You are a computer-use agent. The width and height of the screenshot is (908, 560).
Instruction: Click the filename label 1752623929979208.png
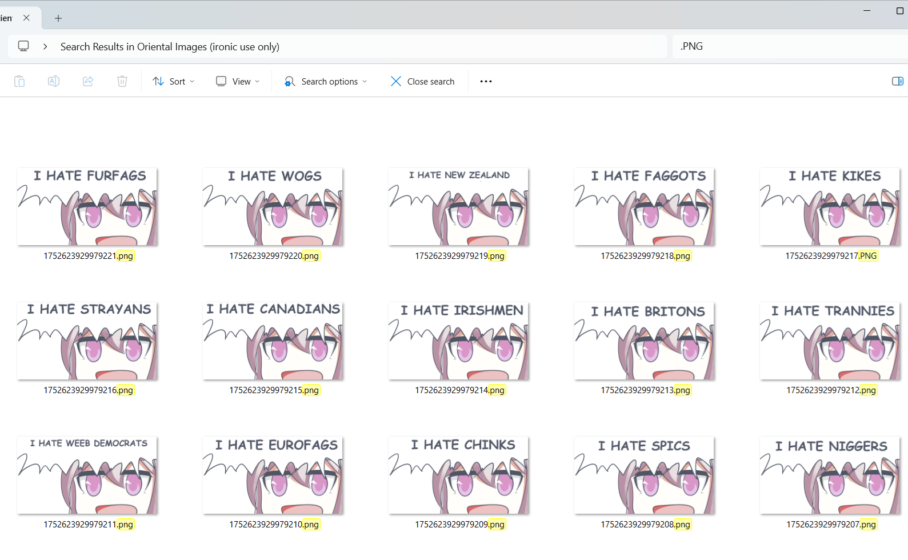click(646, 525)
